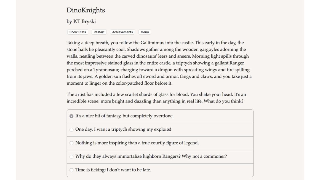
Task: Select radio for "completely overdone" option
Action: pos(71,116)
